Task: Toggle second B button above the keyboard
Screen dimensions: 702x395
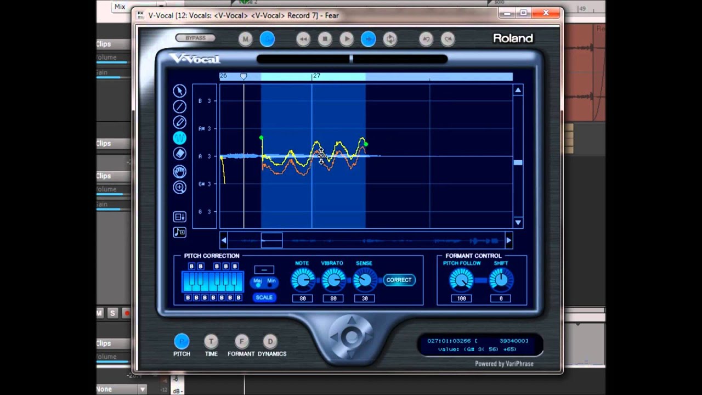Action: pos(200,267)
